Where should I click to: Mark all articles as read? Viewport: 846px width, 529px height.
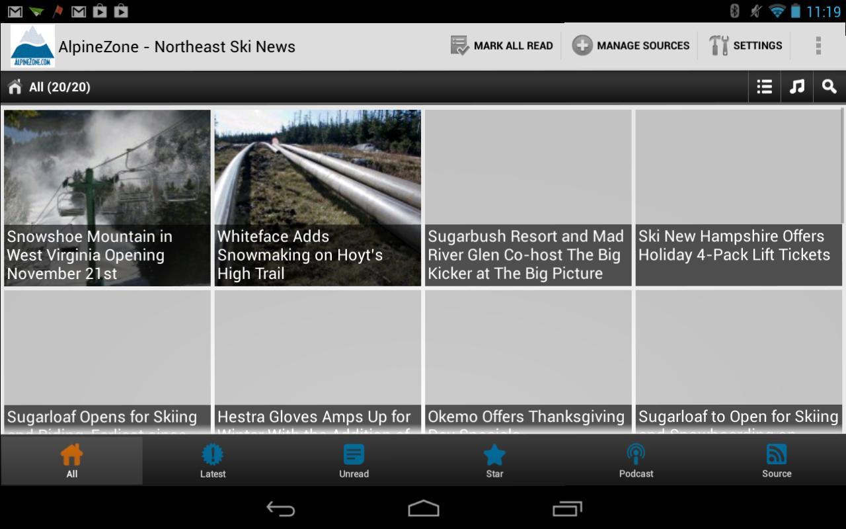coord(502,45)
